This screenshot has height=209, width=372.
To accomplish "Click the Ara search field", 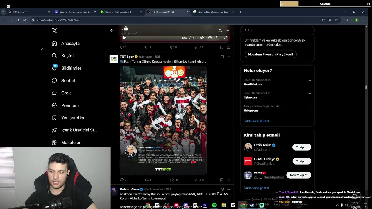I will [278, 30].
